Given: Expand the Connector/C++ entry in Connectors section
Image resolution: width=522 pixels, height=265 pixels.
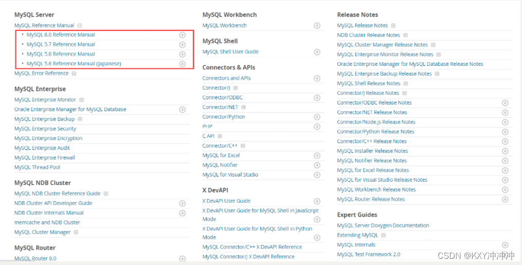Looking at the screenshot, I should [x=243, y=146].
